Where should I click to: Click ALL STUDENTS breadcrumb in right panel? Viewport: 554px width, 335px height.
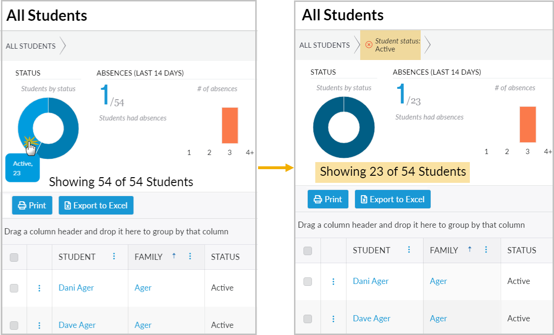(x=324, y=45)
